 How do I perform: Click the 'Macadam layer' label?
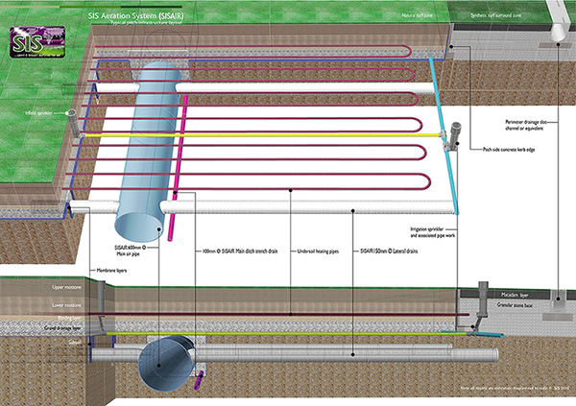[x=515, y=295]
